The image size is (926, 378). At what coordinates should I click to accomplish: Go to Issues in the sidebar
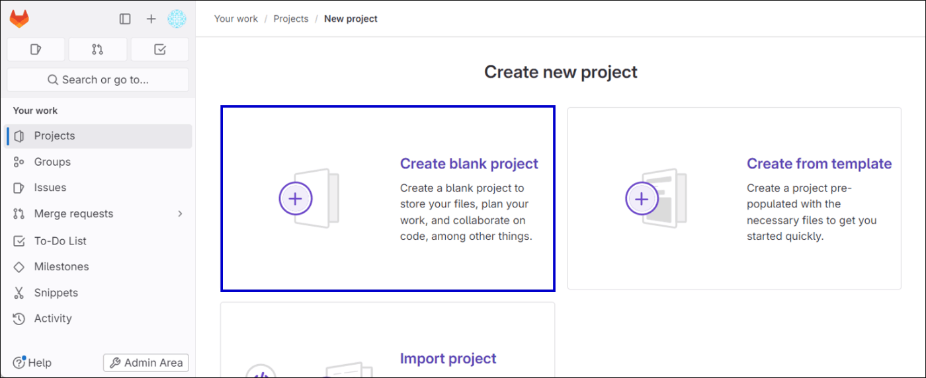tap(98, 188)
